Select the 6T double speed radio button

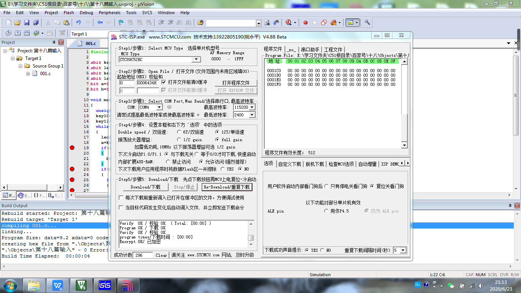(x=179, y=132)
